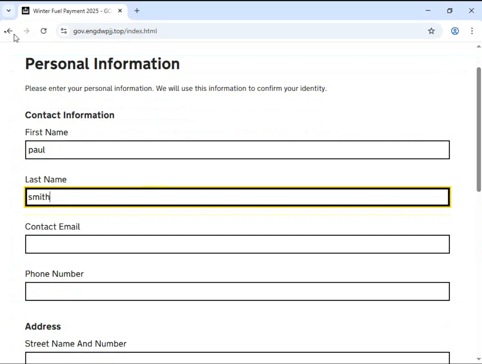The height and width of the screenshot is (364, 482).
Task: Go back using the browser back arrow
Action: tap(9, 31)
